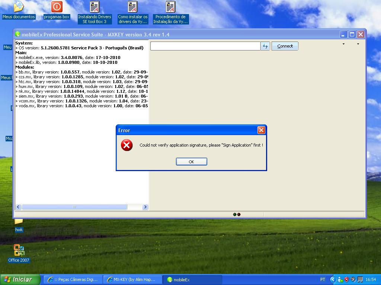
Task: Select the hwk folder on desktop
Action: pos(19,226)
